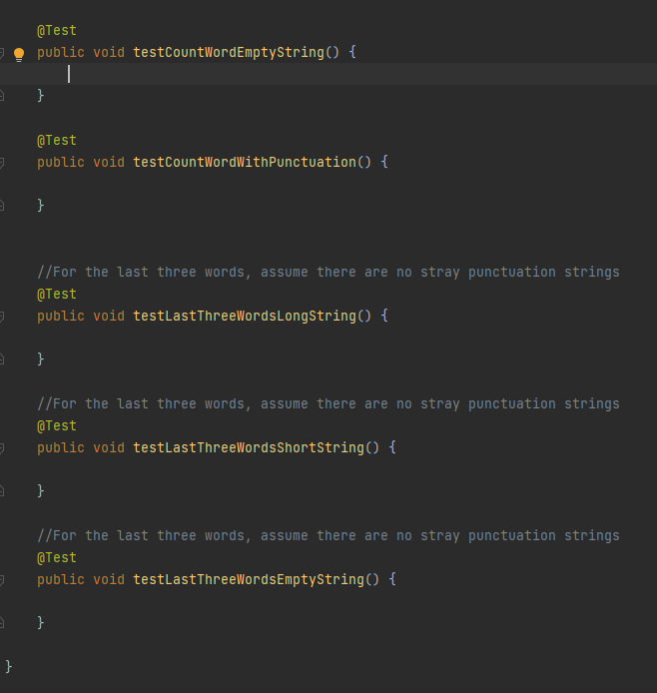Collapse the testLastThreeWordsLongString method fold marker
This screenshot has height=693, width=657.
[x=2, y=317]
